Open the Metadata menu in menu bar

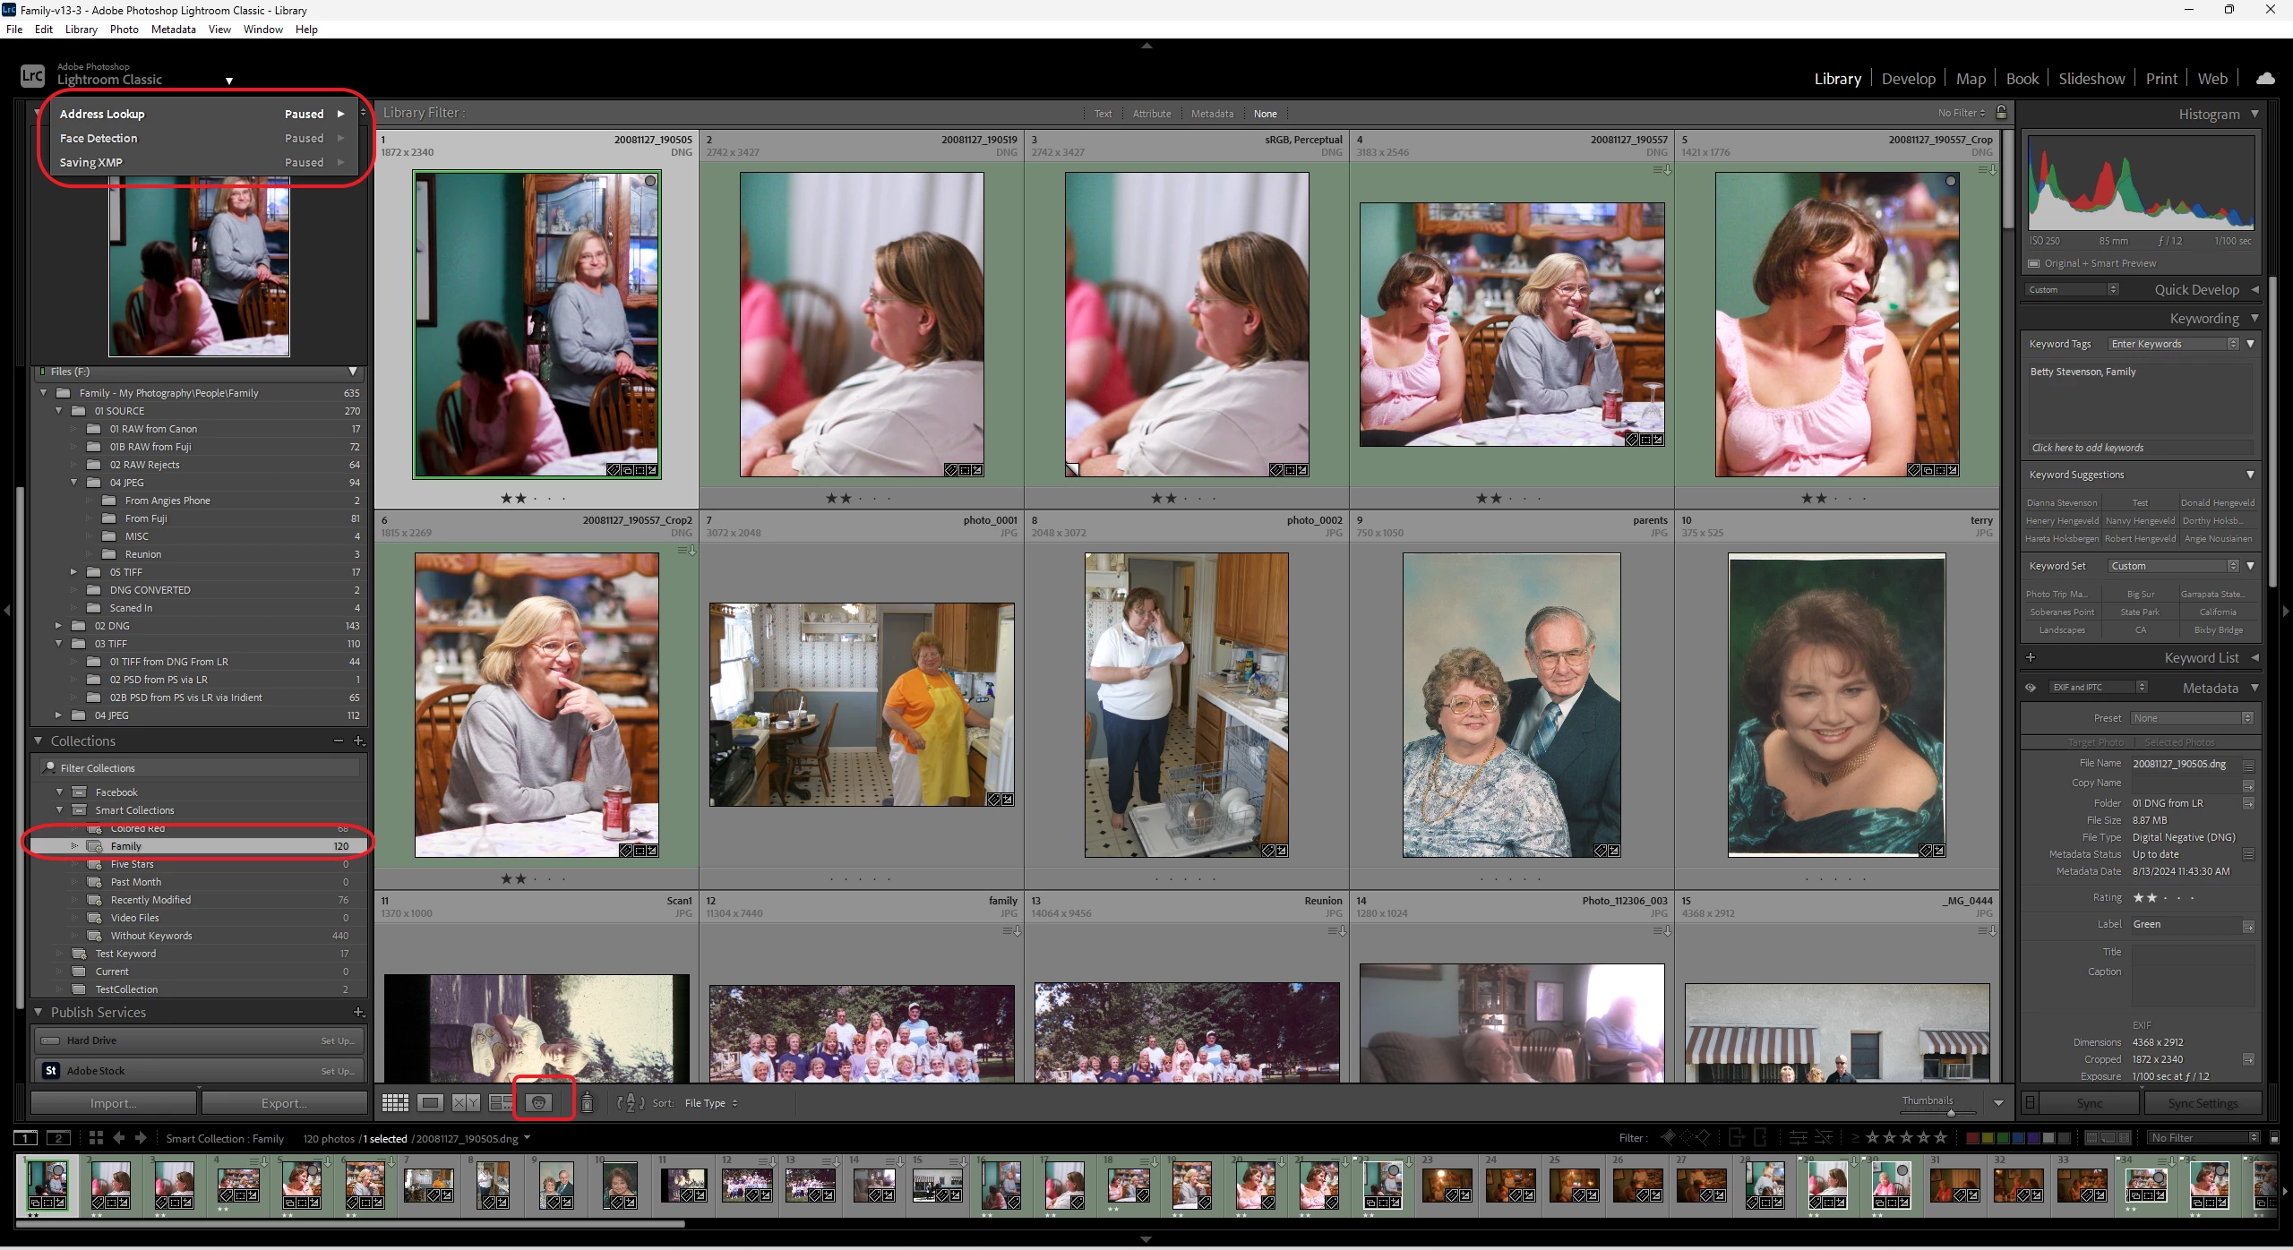click(173, 29)
